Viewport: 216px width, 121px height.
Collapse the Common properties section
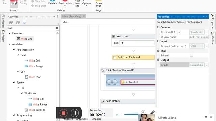(158, 27)
